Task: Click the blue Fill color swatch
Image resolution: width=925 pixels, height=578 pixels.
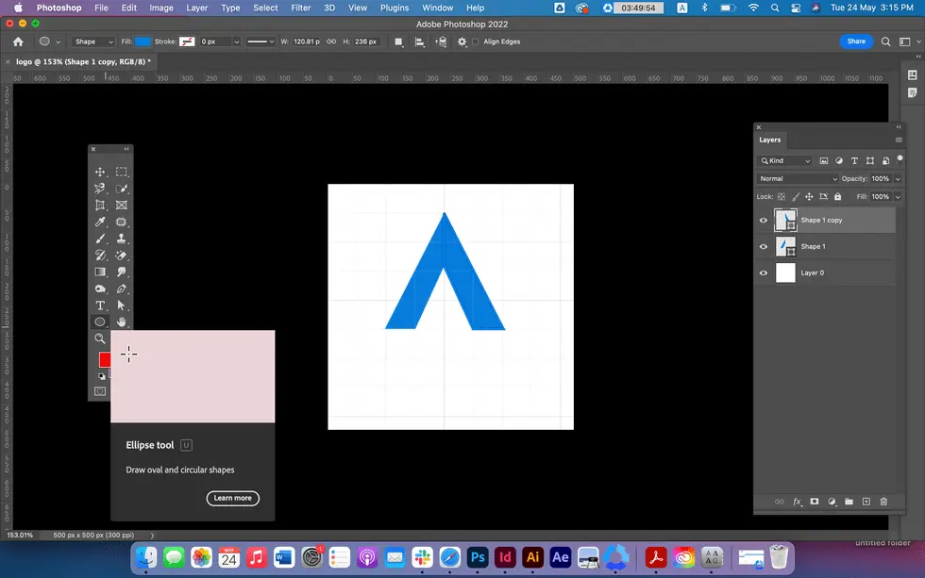Action: [x=143, y=41]
